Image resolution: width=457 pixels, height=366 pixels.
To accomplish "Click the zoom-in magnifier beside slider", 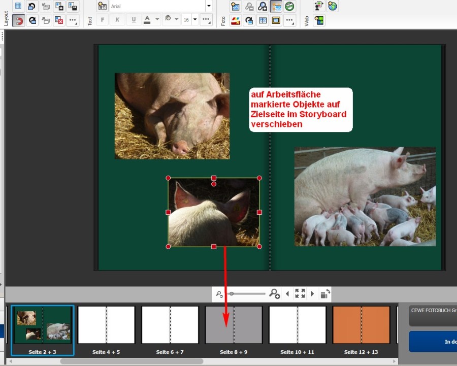I will pyautogui.click(x=274, y=293).
